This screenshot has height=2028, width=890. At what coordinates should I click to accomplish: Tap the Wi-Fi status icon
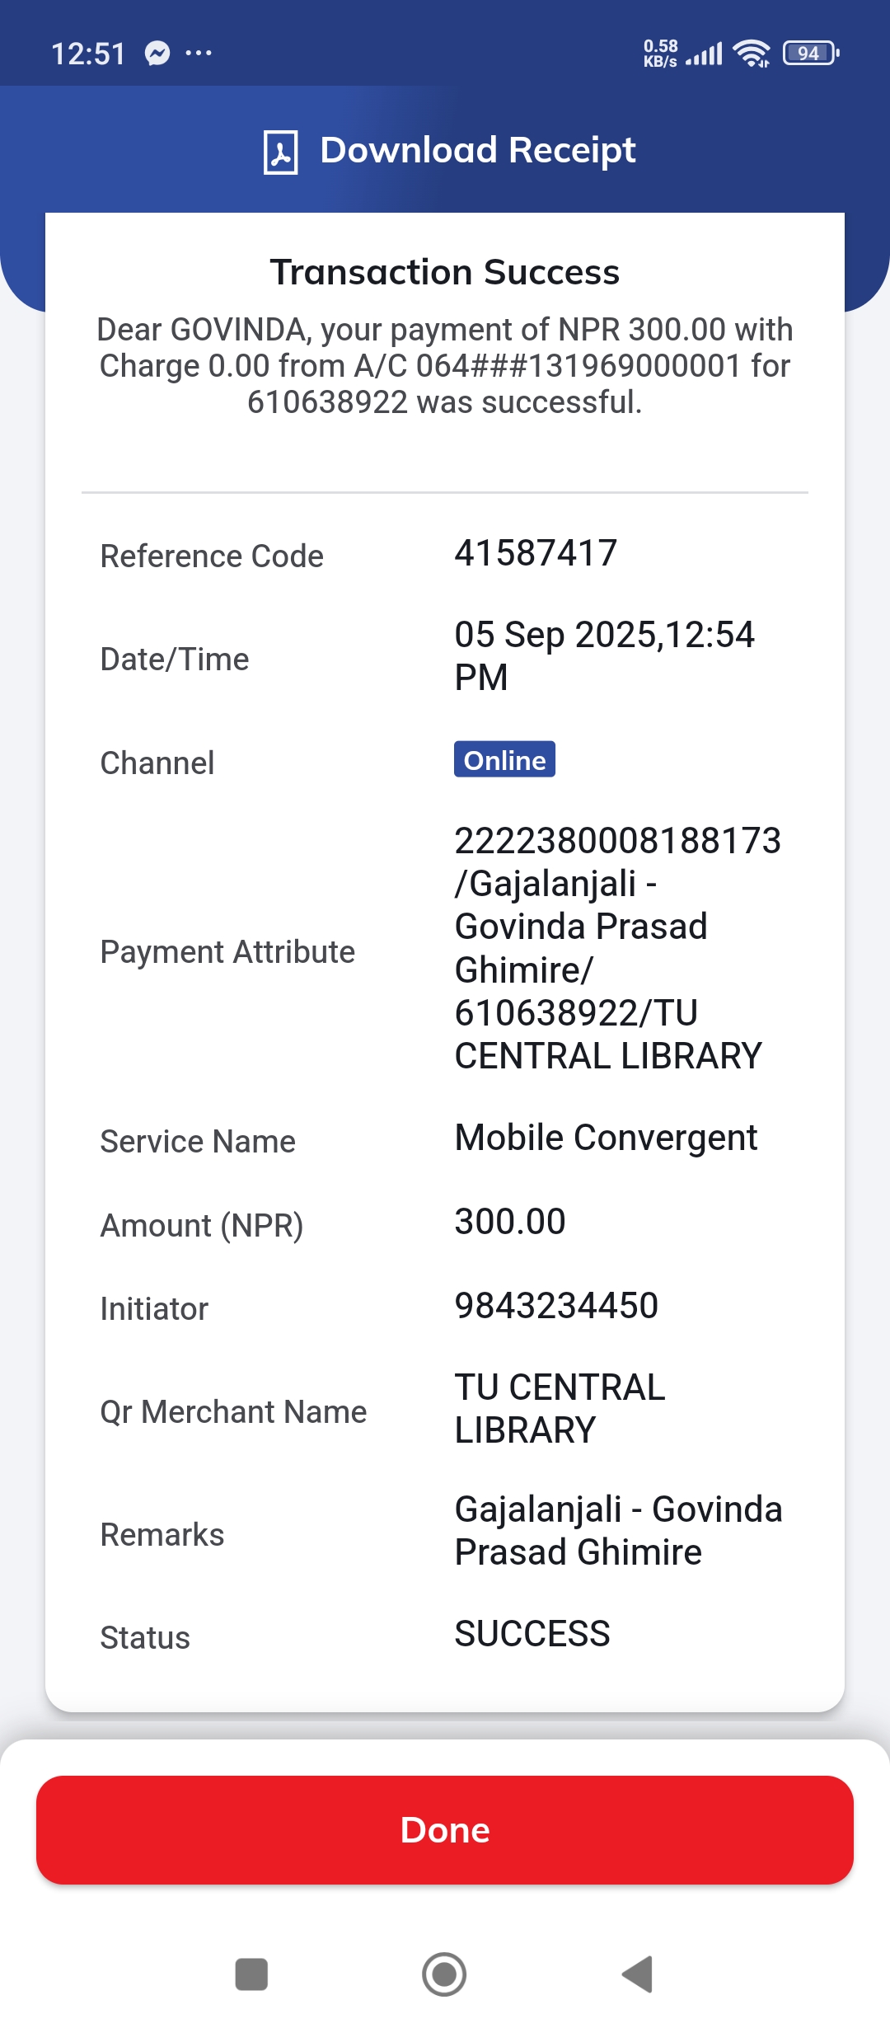pyautogui.click(x=752, y=54)
